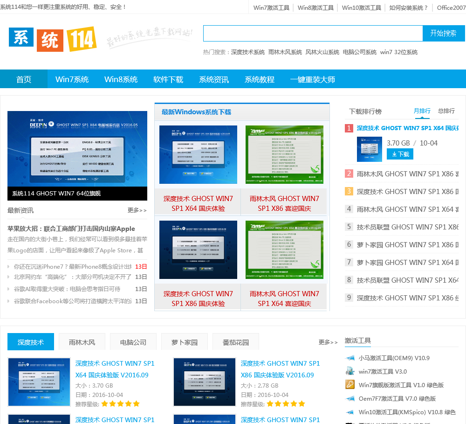The image size is (466, 424).
Task: Open the Oem7F7激活工具 V7.0 icon
Action: tap(350, 398)
